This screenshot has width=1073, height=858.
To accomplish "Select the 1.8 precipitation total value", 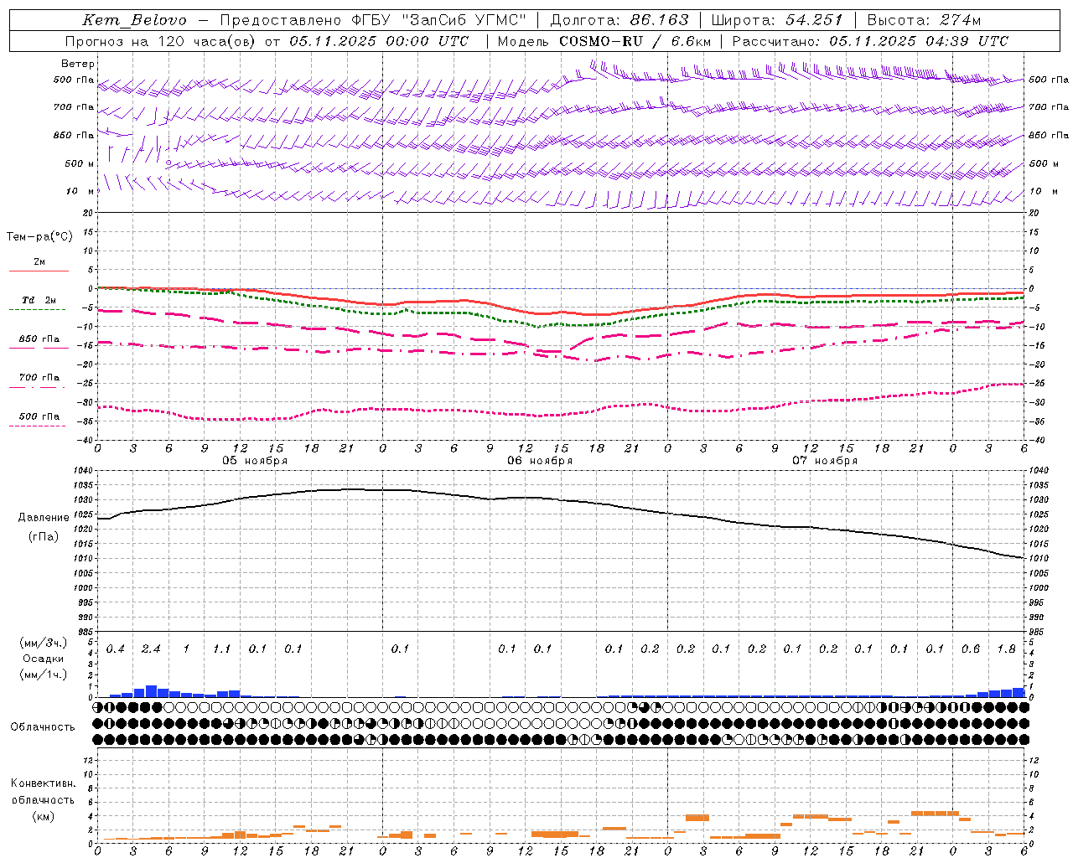I will click(x=1007, y=649).
